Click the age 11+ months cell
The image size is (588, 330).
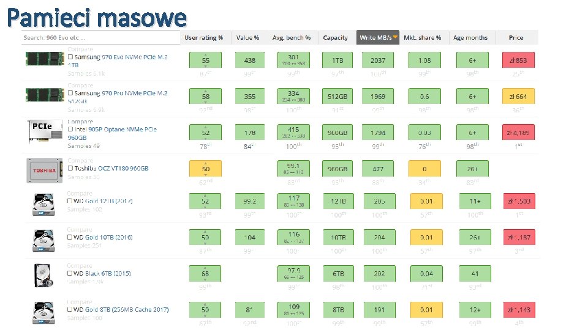(475, 201)
